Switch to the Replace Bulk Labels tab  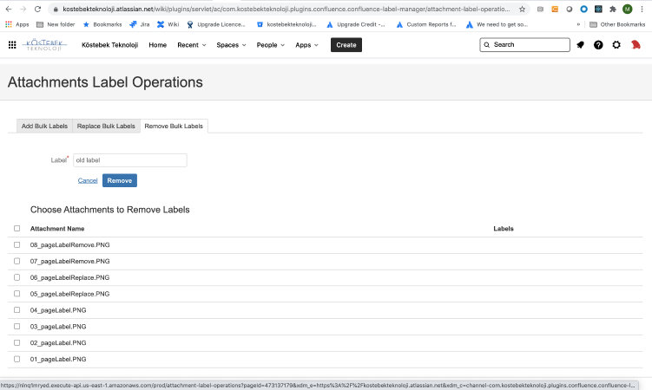106,126
